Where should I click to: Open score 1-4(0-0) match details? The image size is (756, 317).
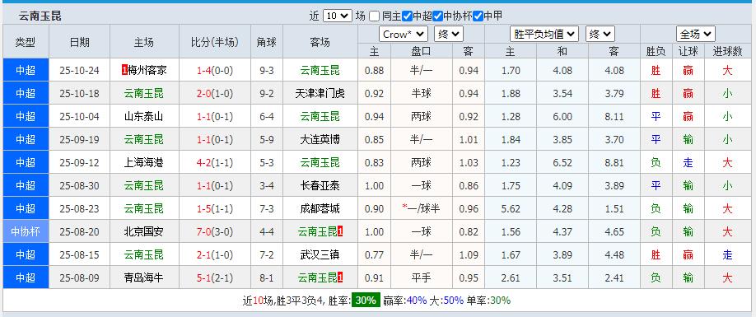pyautogui.click(x=215, y=70)
